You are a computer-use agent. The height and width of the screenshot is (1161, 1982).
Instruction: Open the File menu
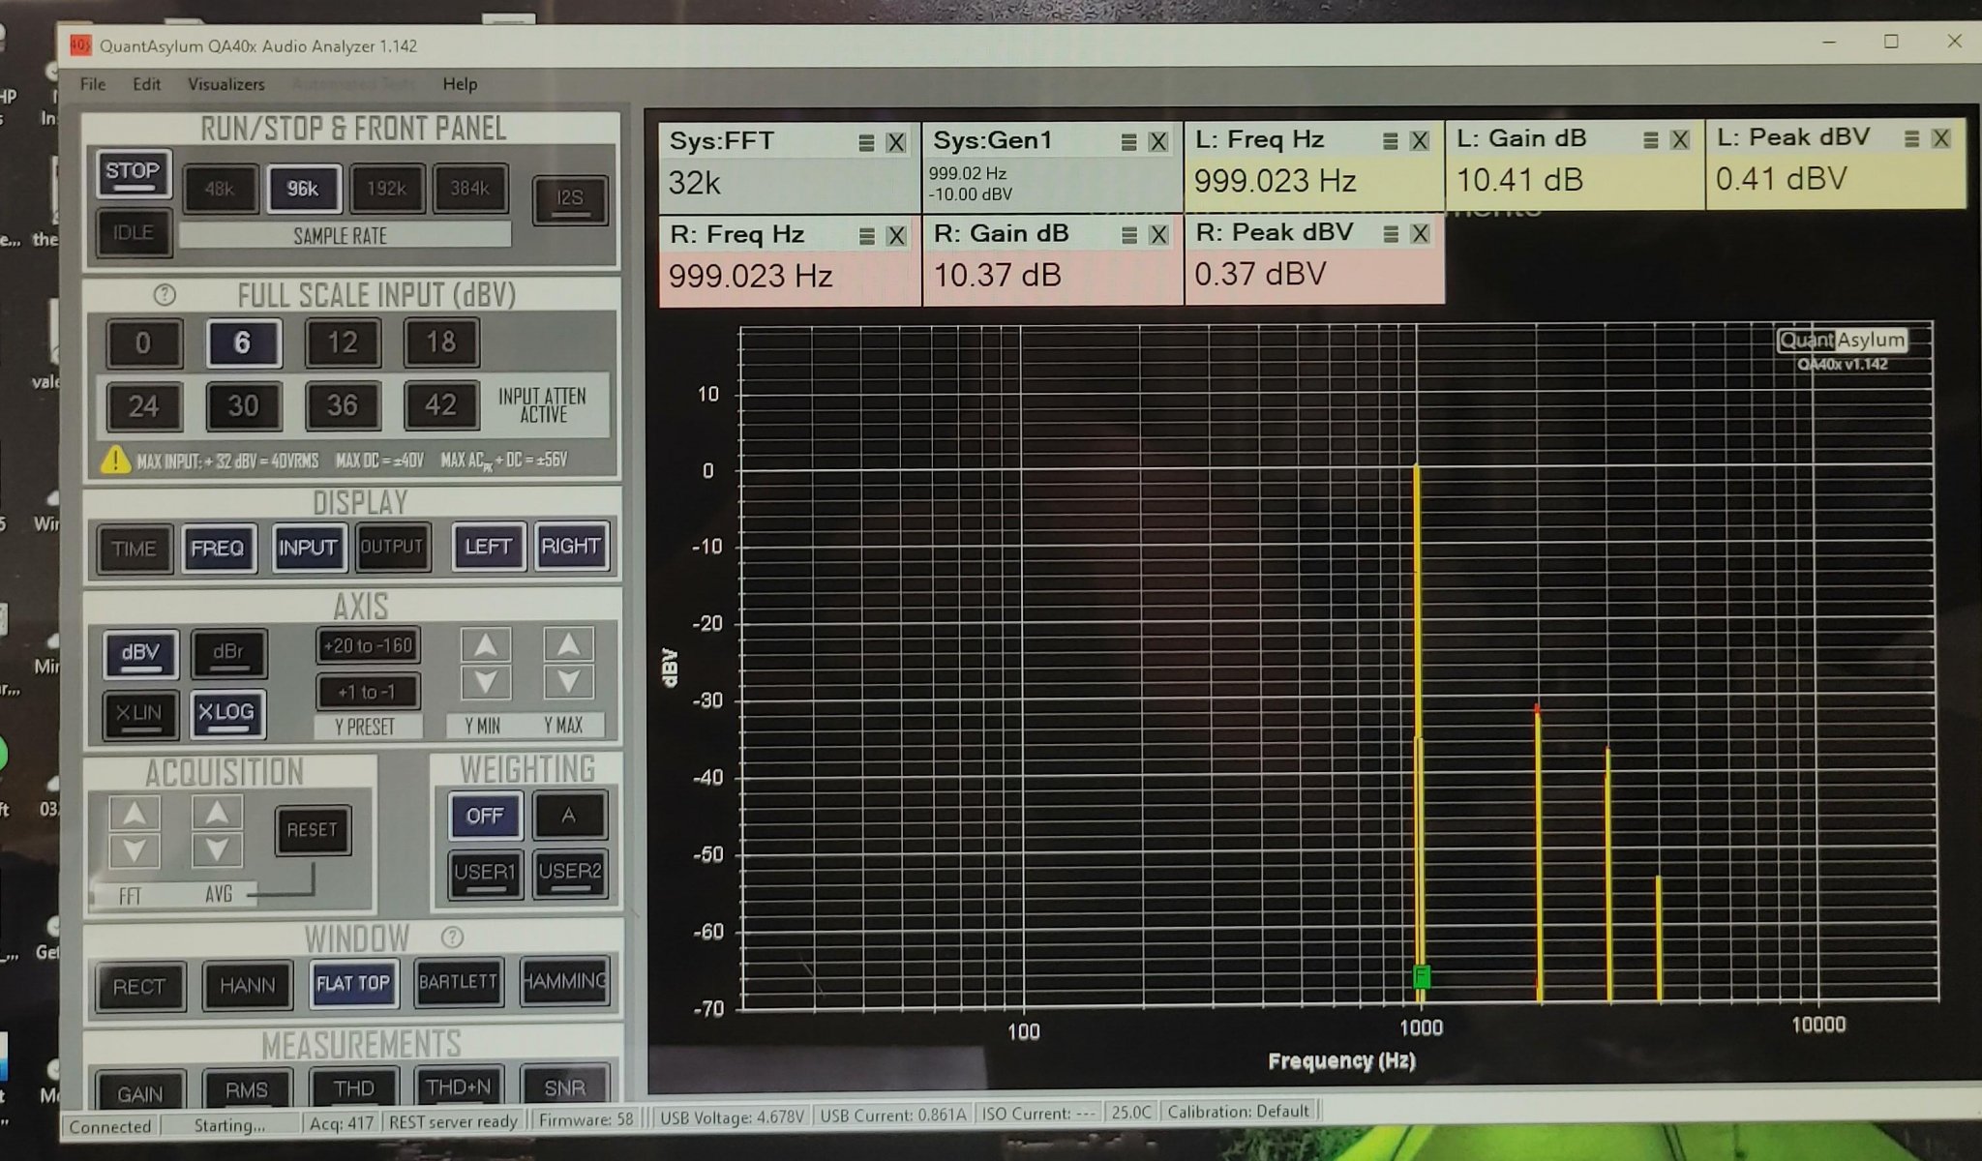click(93, 84)
